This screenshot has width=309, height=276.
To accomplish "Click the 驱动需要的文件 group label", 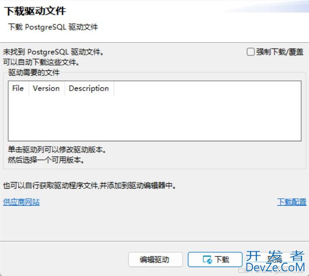I will click(x=34, y=72).
